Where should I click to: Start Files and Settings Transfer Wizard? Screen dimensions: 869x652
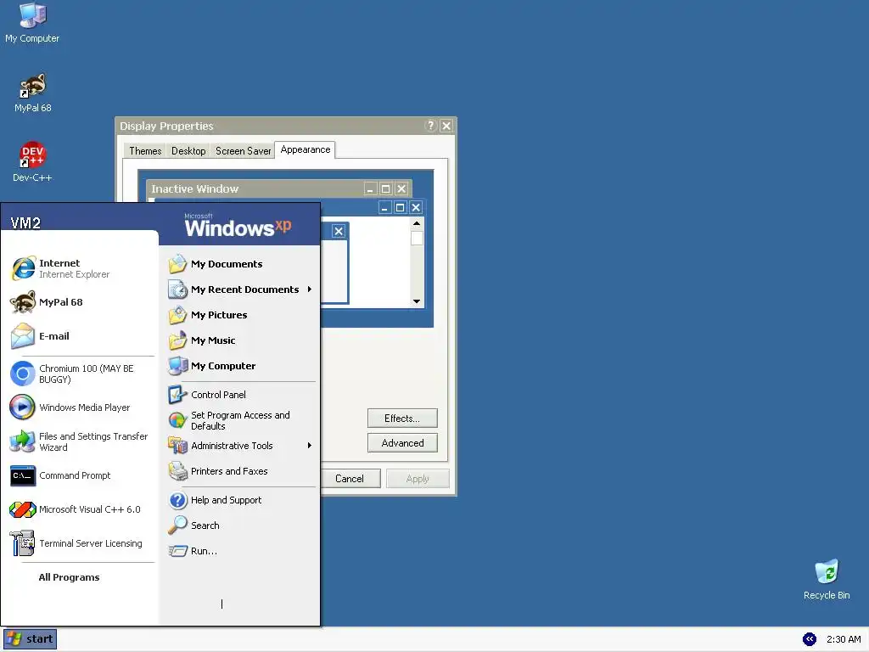[81, 441]
